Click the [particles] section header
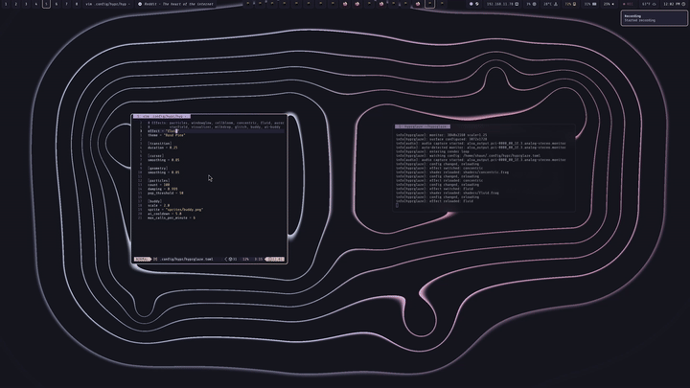Screen dimensions: 690x388 (158, 180)
